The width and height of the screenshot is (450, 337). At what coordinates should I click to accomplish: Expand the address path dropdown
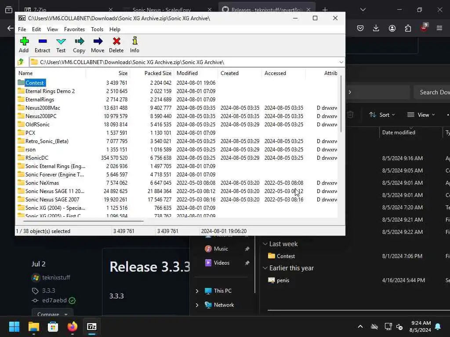point(341,62)
